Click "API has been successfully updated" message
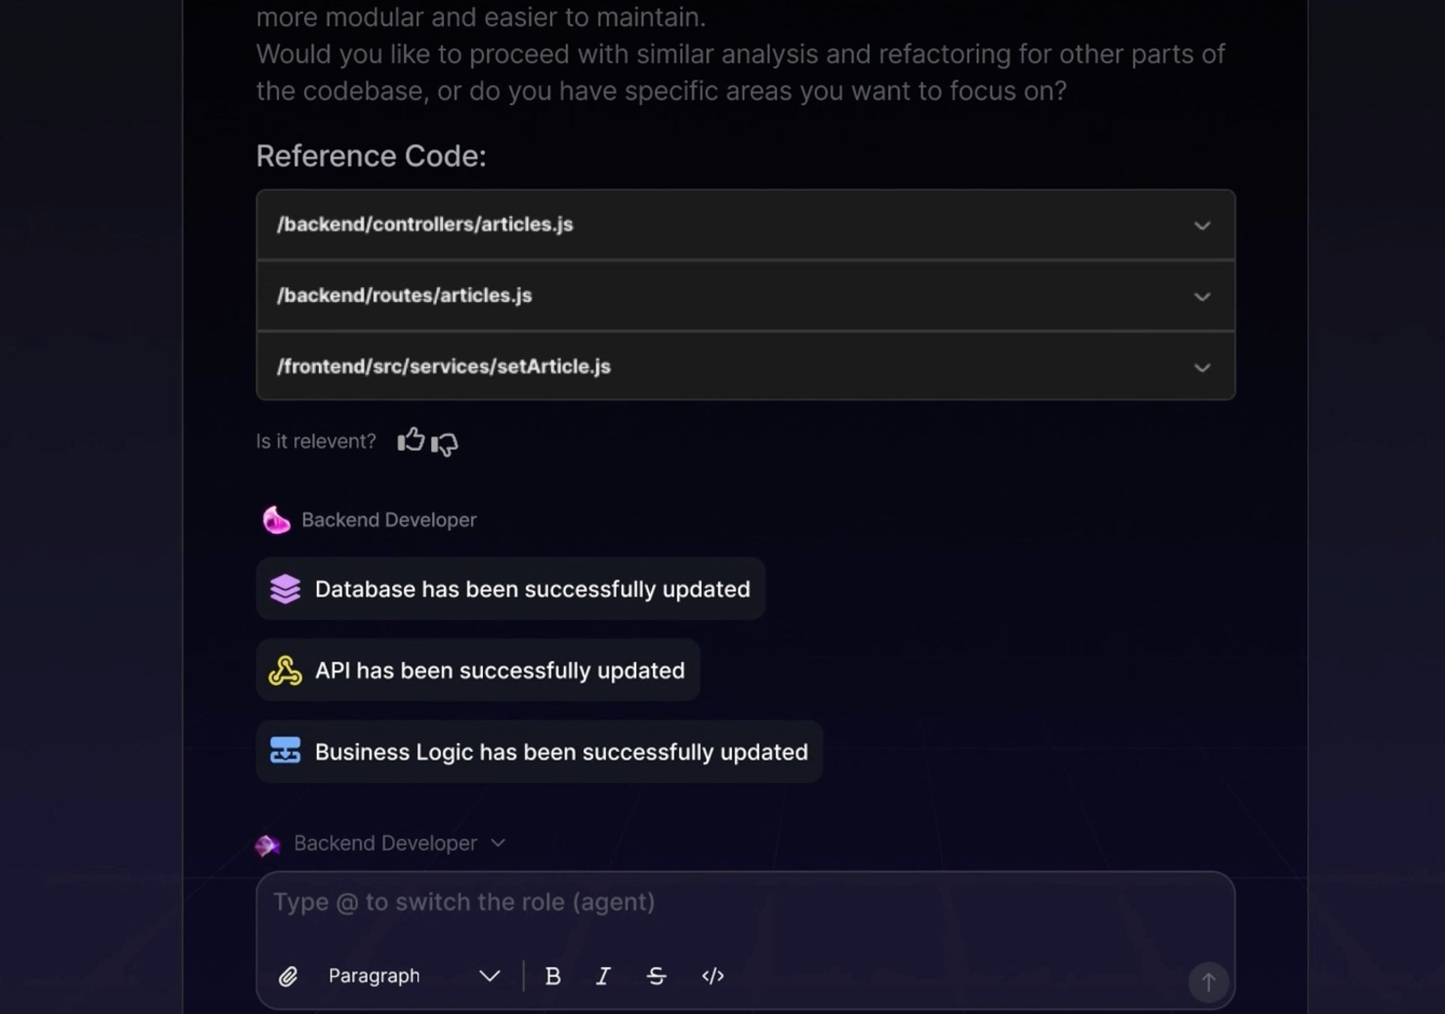Viewport: 1445px width, 1014px height. coord(499,671)
